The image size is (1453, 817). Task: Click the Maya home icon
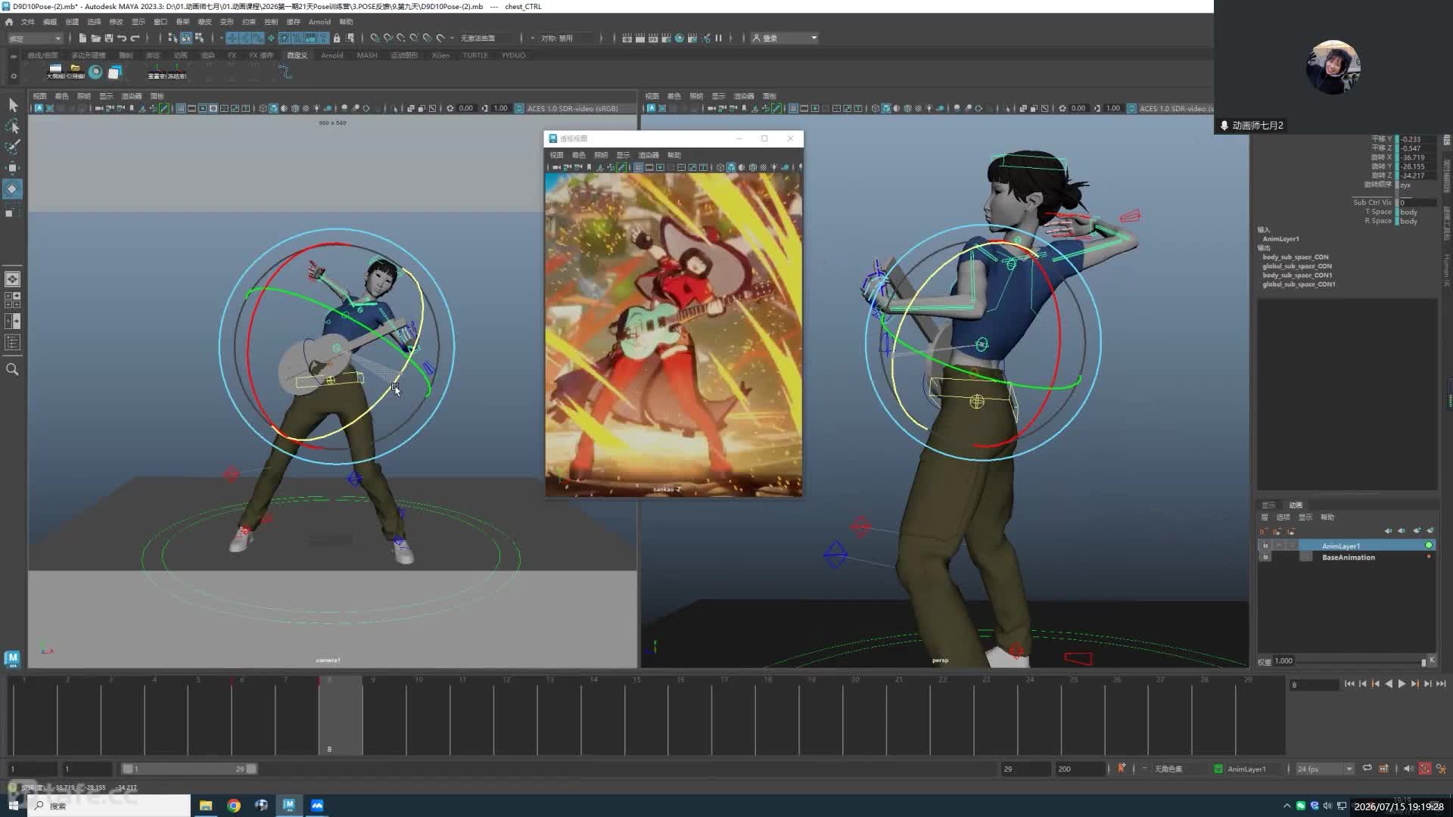pyautogui.click(x=9, y=22)
